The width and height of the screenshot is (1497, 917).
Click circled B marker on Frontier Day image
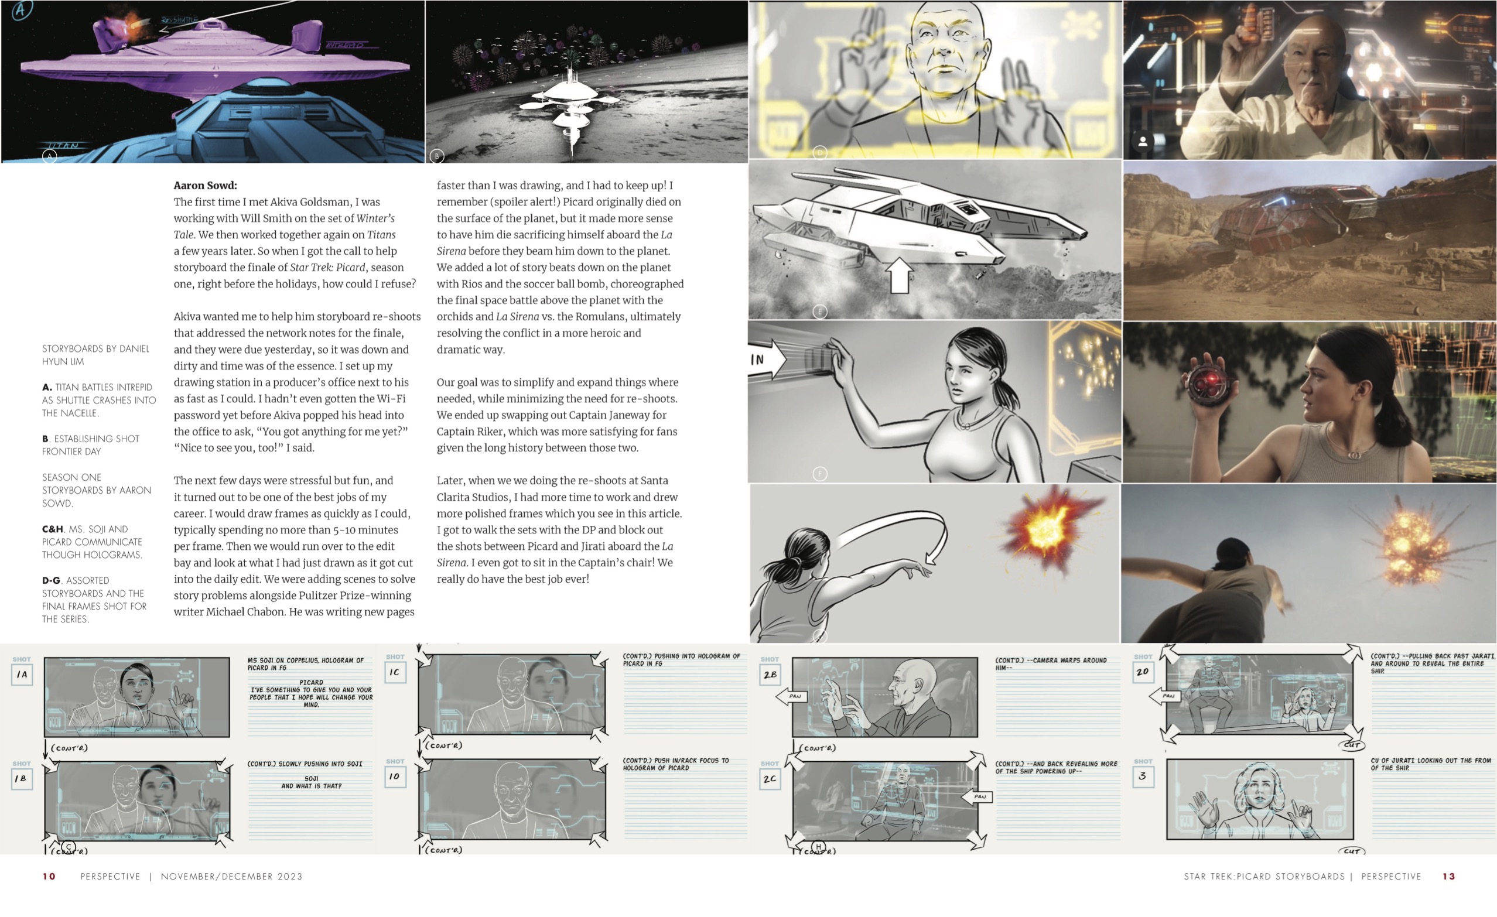(x=437, y=157)
